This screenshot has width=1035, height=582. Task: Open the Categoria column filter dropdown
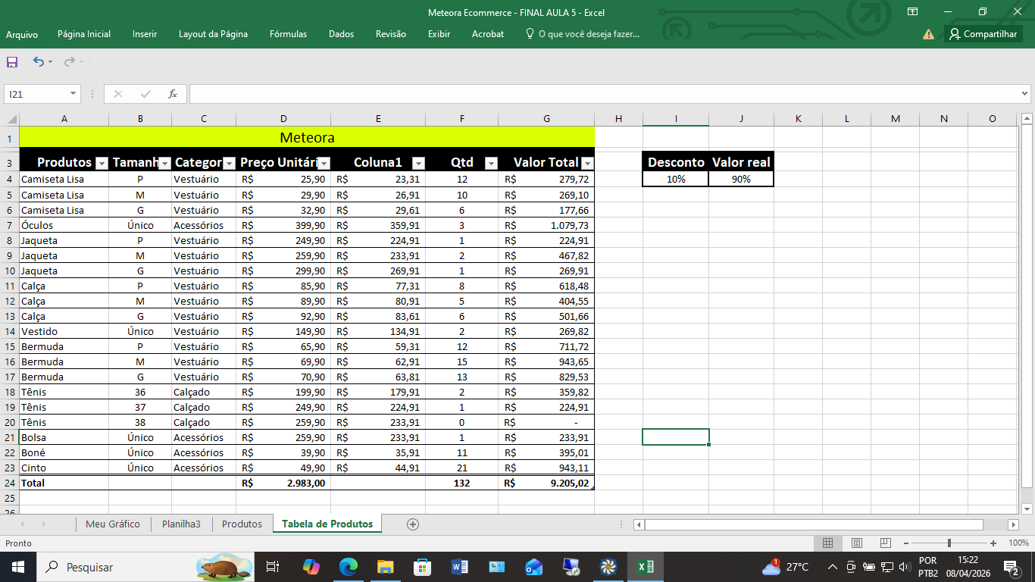(229, 163)
